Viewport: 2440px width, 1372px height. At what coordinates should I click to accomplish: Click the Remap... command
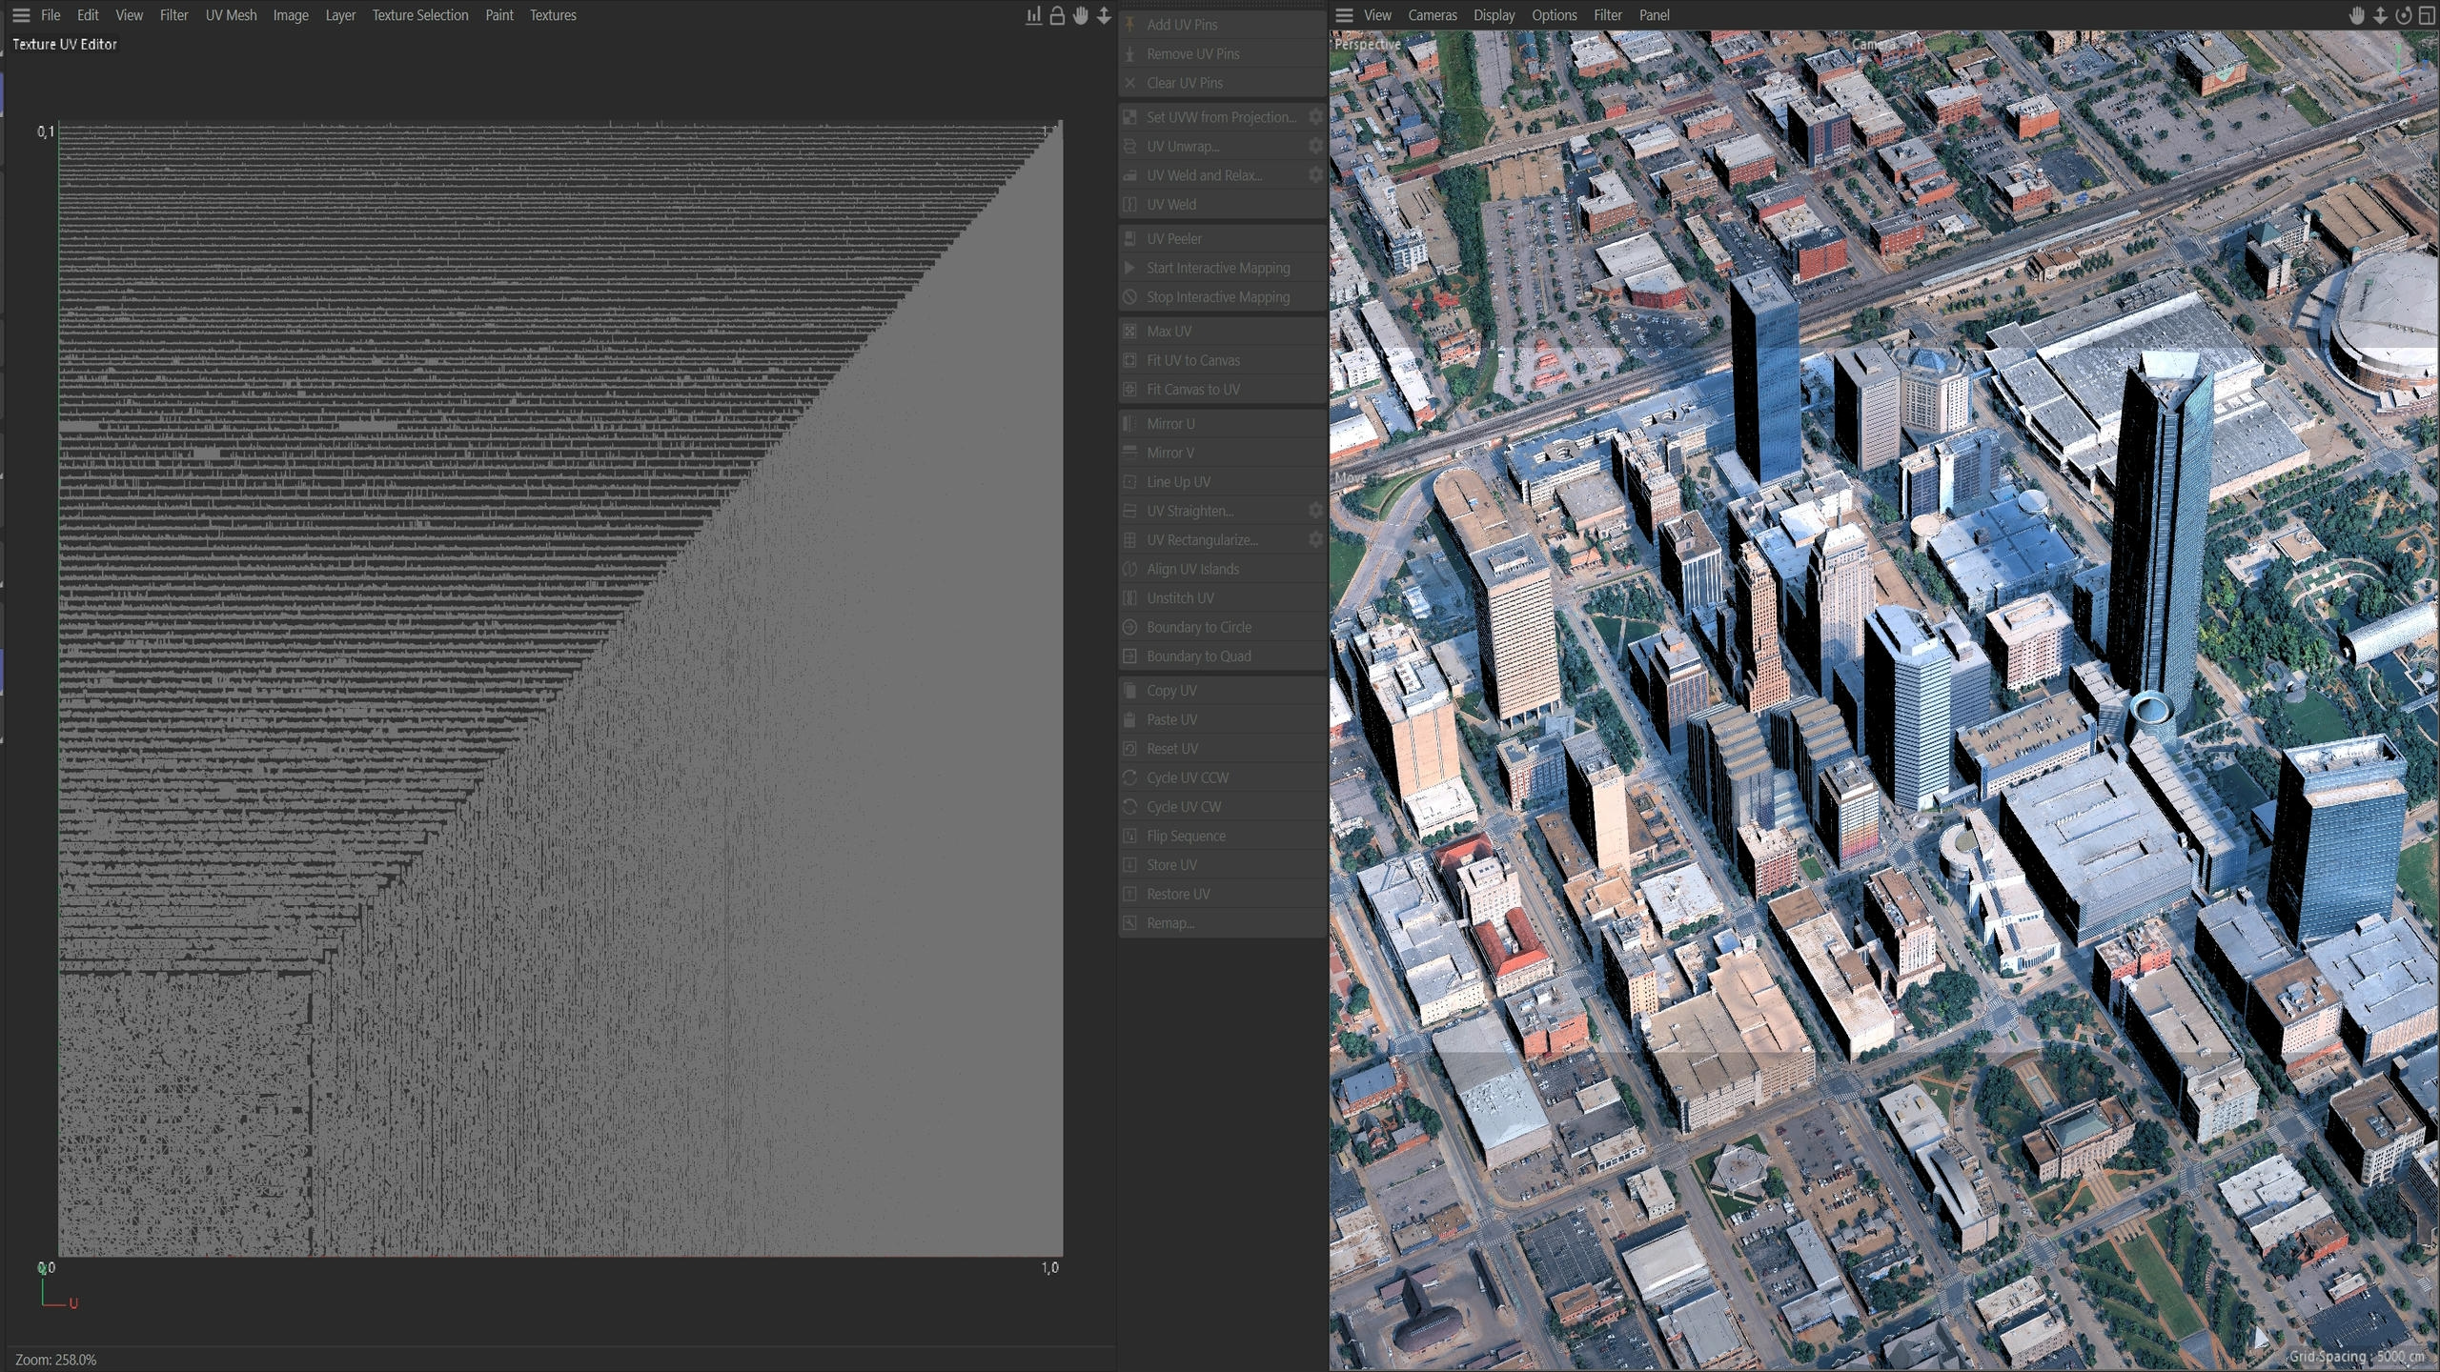click(x=1221, y=923)
